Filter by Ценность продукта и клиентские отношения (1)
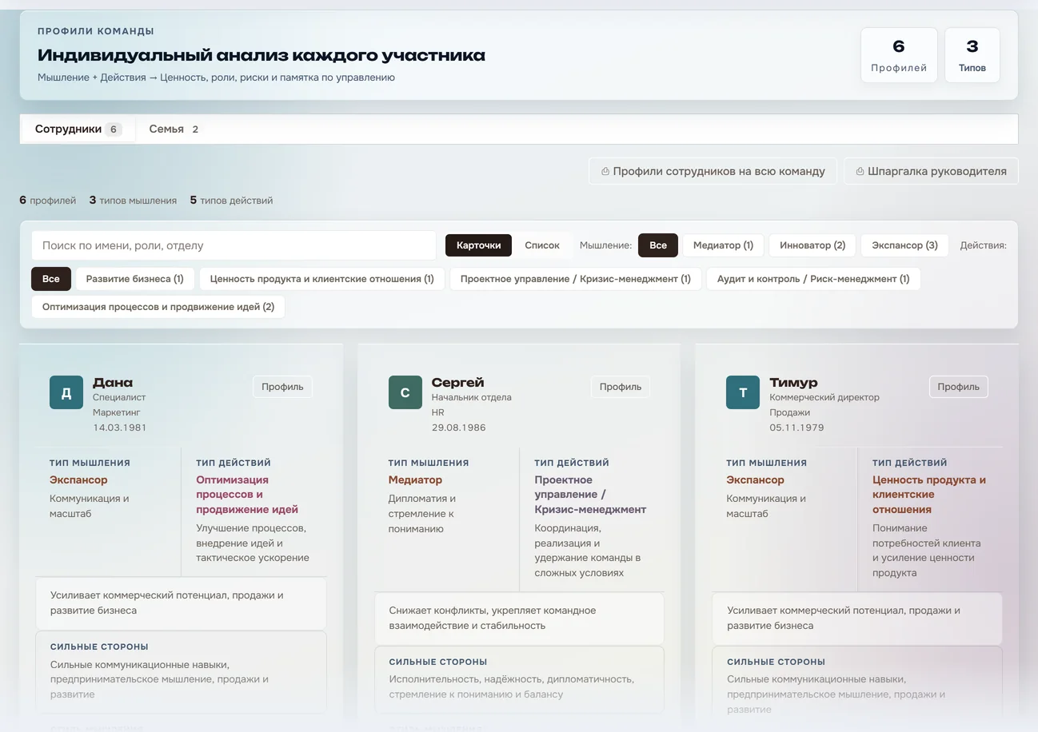 (x=322, y=279)
